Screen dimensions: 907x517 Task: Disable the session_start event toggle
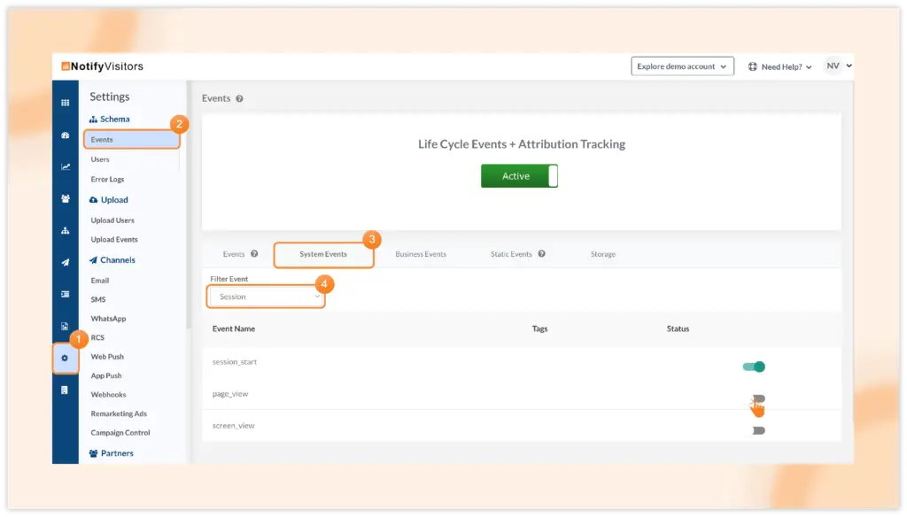point(754,367)
